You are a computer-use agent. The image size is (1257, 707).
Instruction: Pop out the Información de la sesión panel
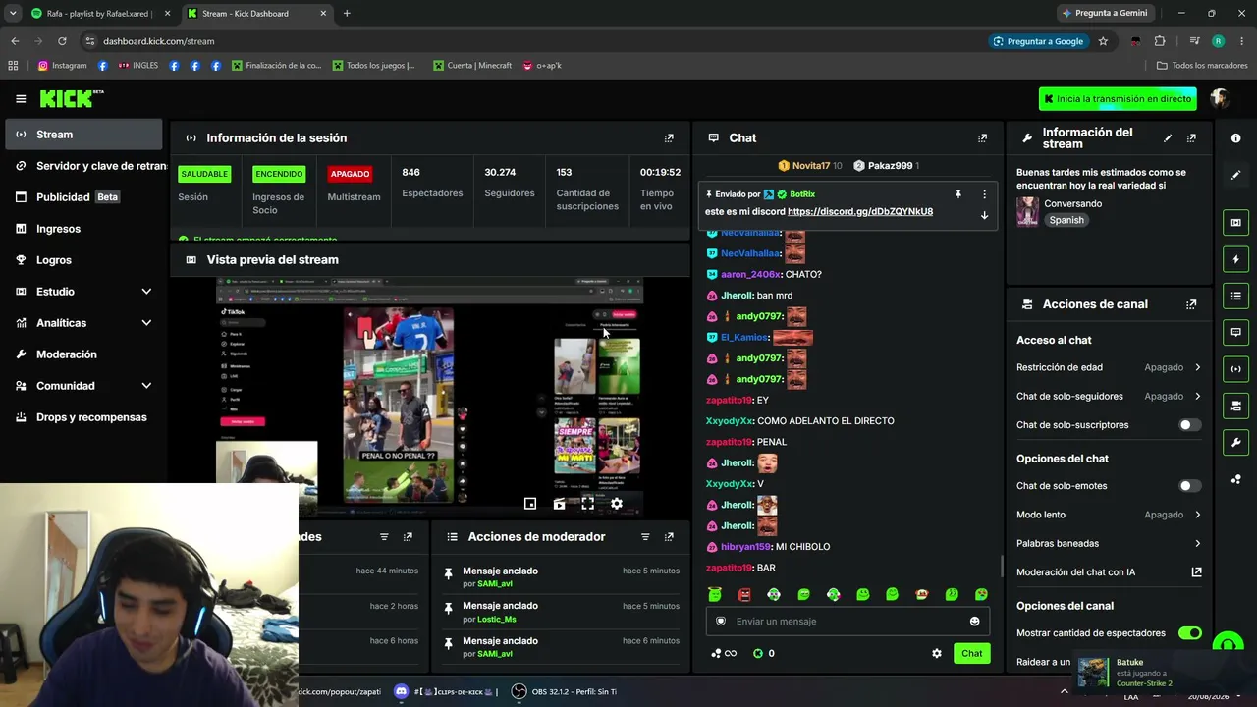tap(669, 138)
